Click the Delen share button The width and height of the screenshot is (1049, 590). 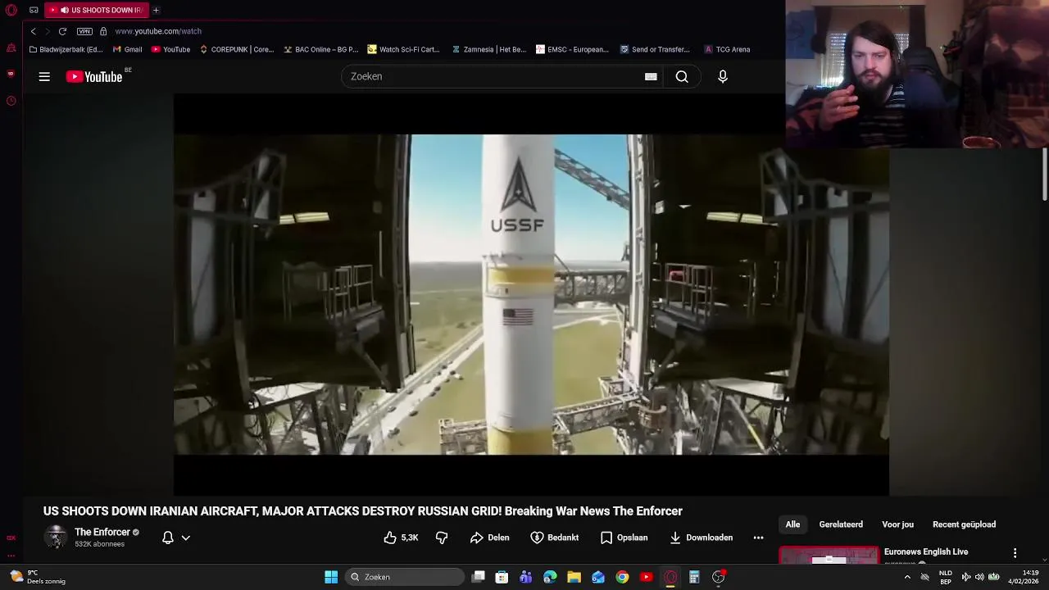pos(489,538)
